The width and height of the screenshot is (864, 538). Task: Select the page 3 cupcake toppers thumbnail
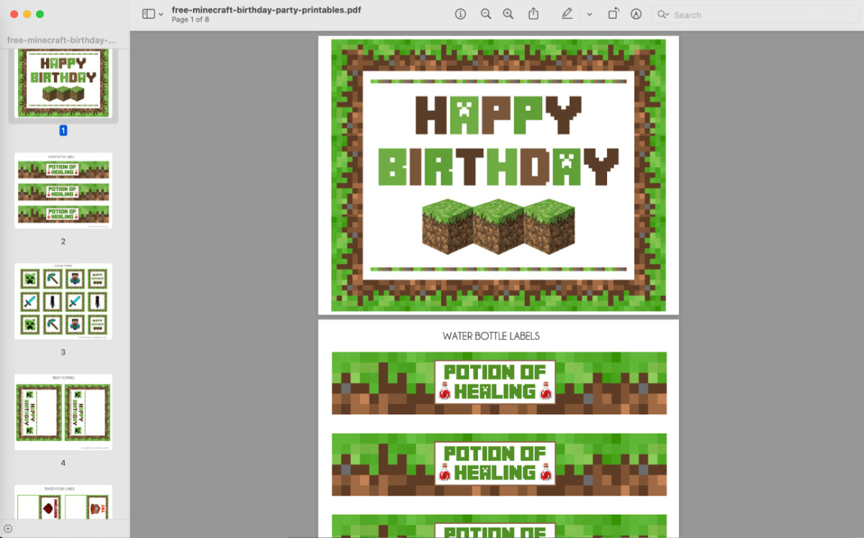pyautogui.click(x=63, y=301)
